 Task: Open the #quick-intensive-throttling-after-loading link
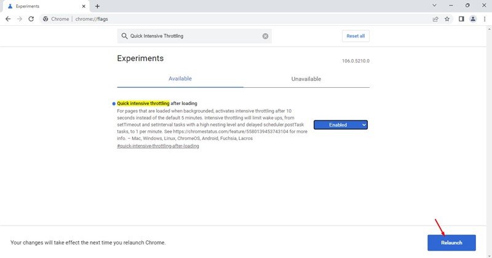pos(158,146)
